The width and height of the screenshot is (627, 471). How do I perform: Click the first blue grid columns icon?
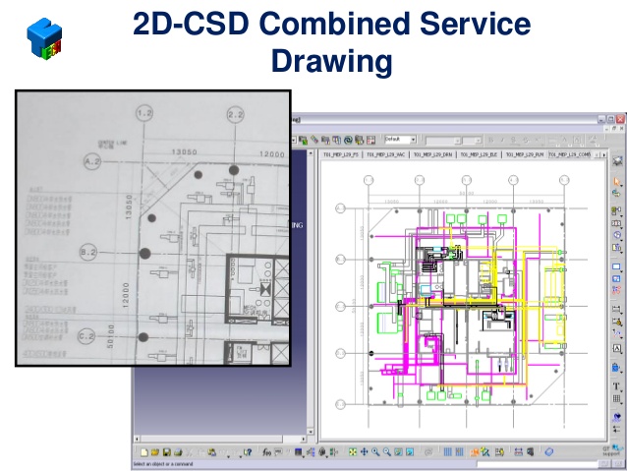point(448,451)
